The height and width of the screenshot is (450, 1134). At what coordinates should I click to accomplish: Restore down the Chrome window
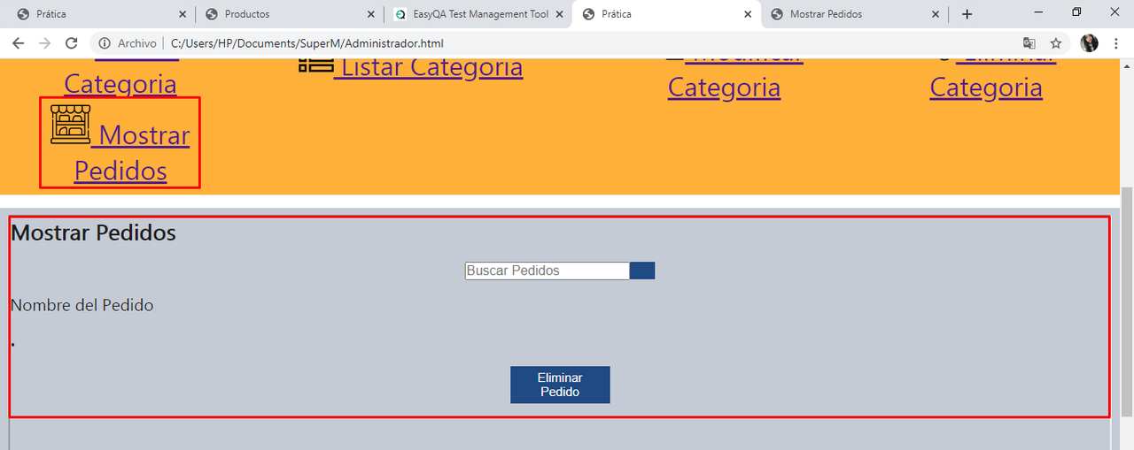(1076, 12)
